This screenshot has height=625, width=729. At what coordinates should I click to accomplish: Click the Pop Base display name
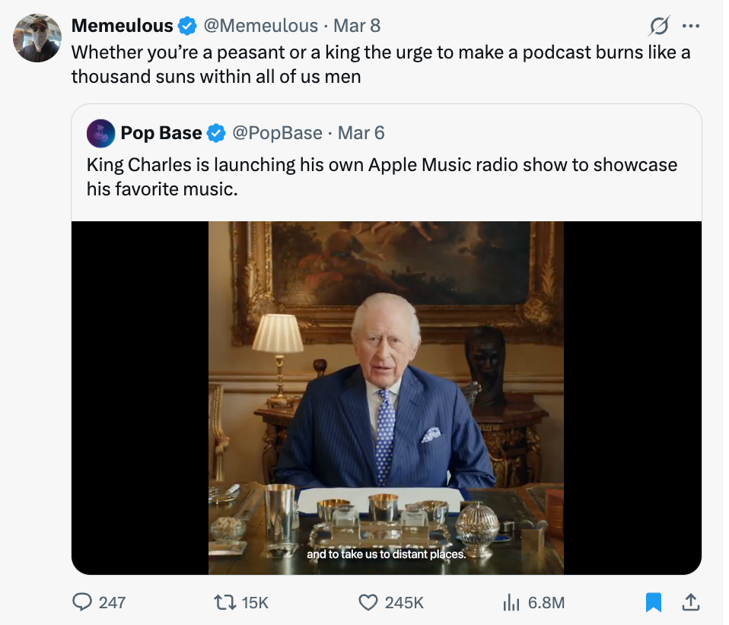click(161, 133)
